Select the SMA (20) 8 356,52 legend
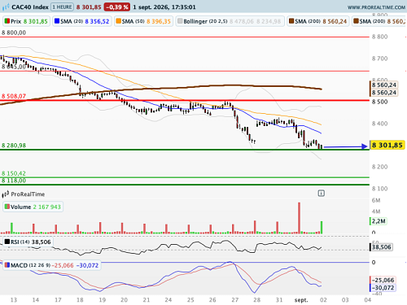 [82, 21]
